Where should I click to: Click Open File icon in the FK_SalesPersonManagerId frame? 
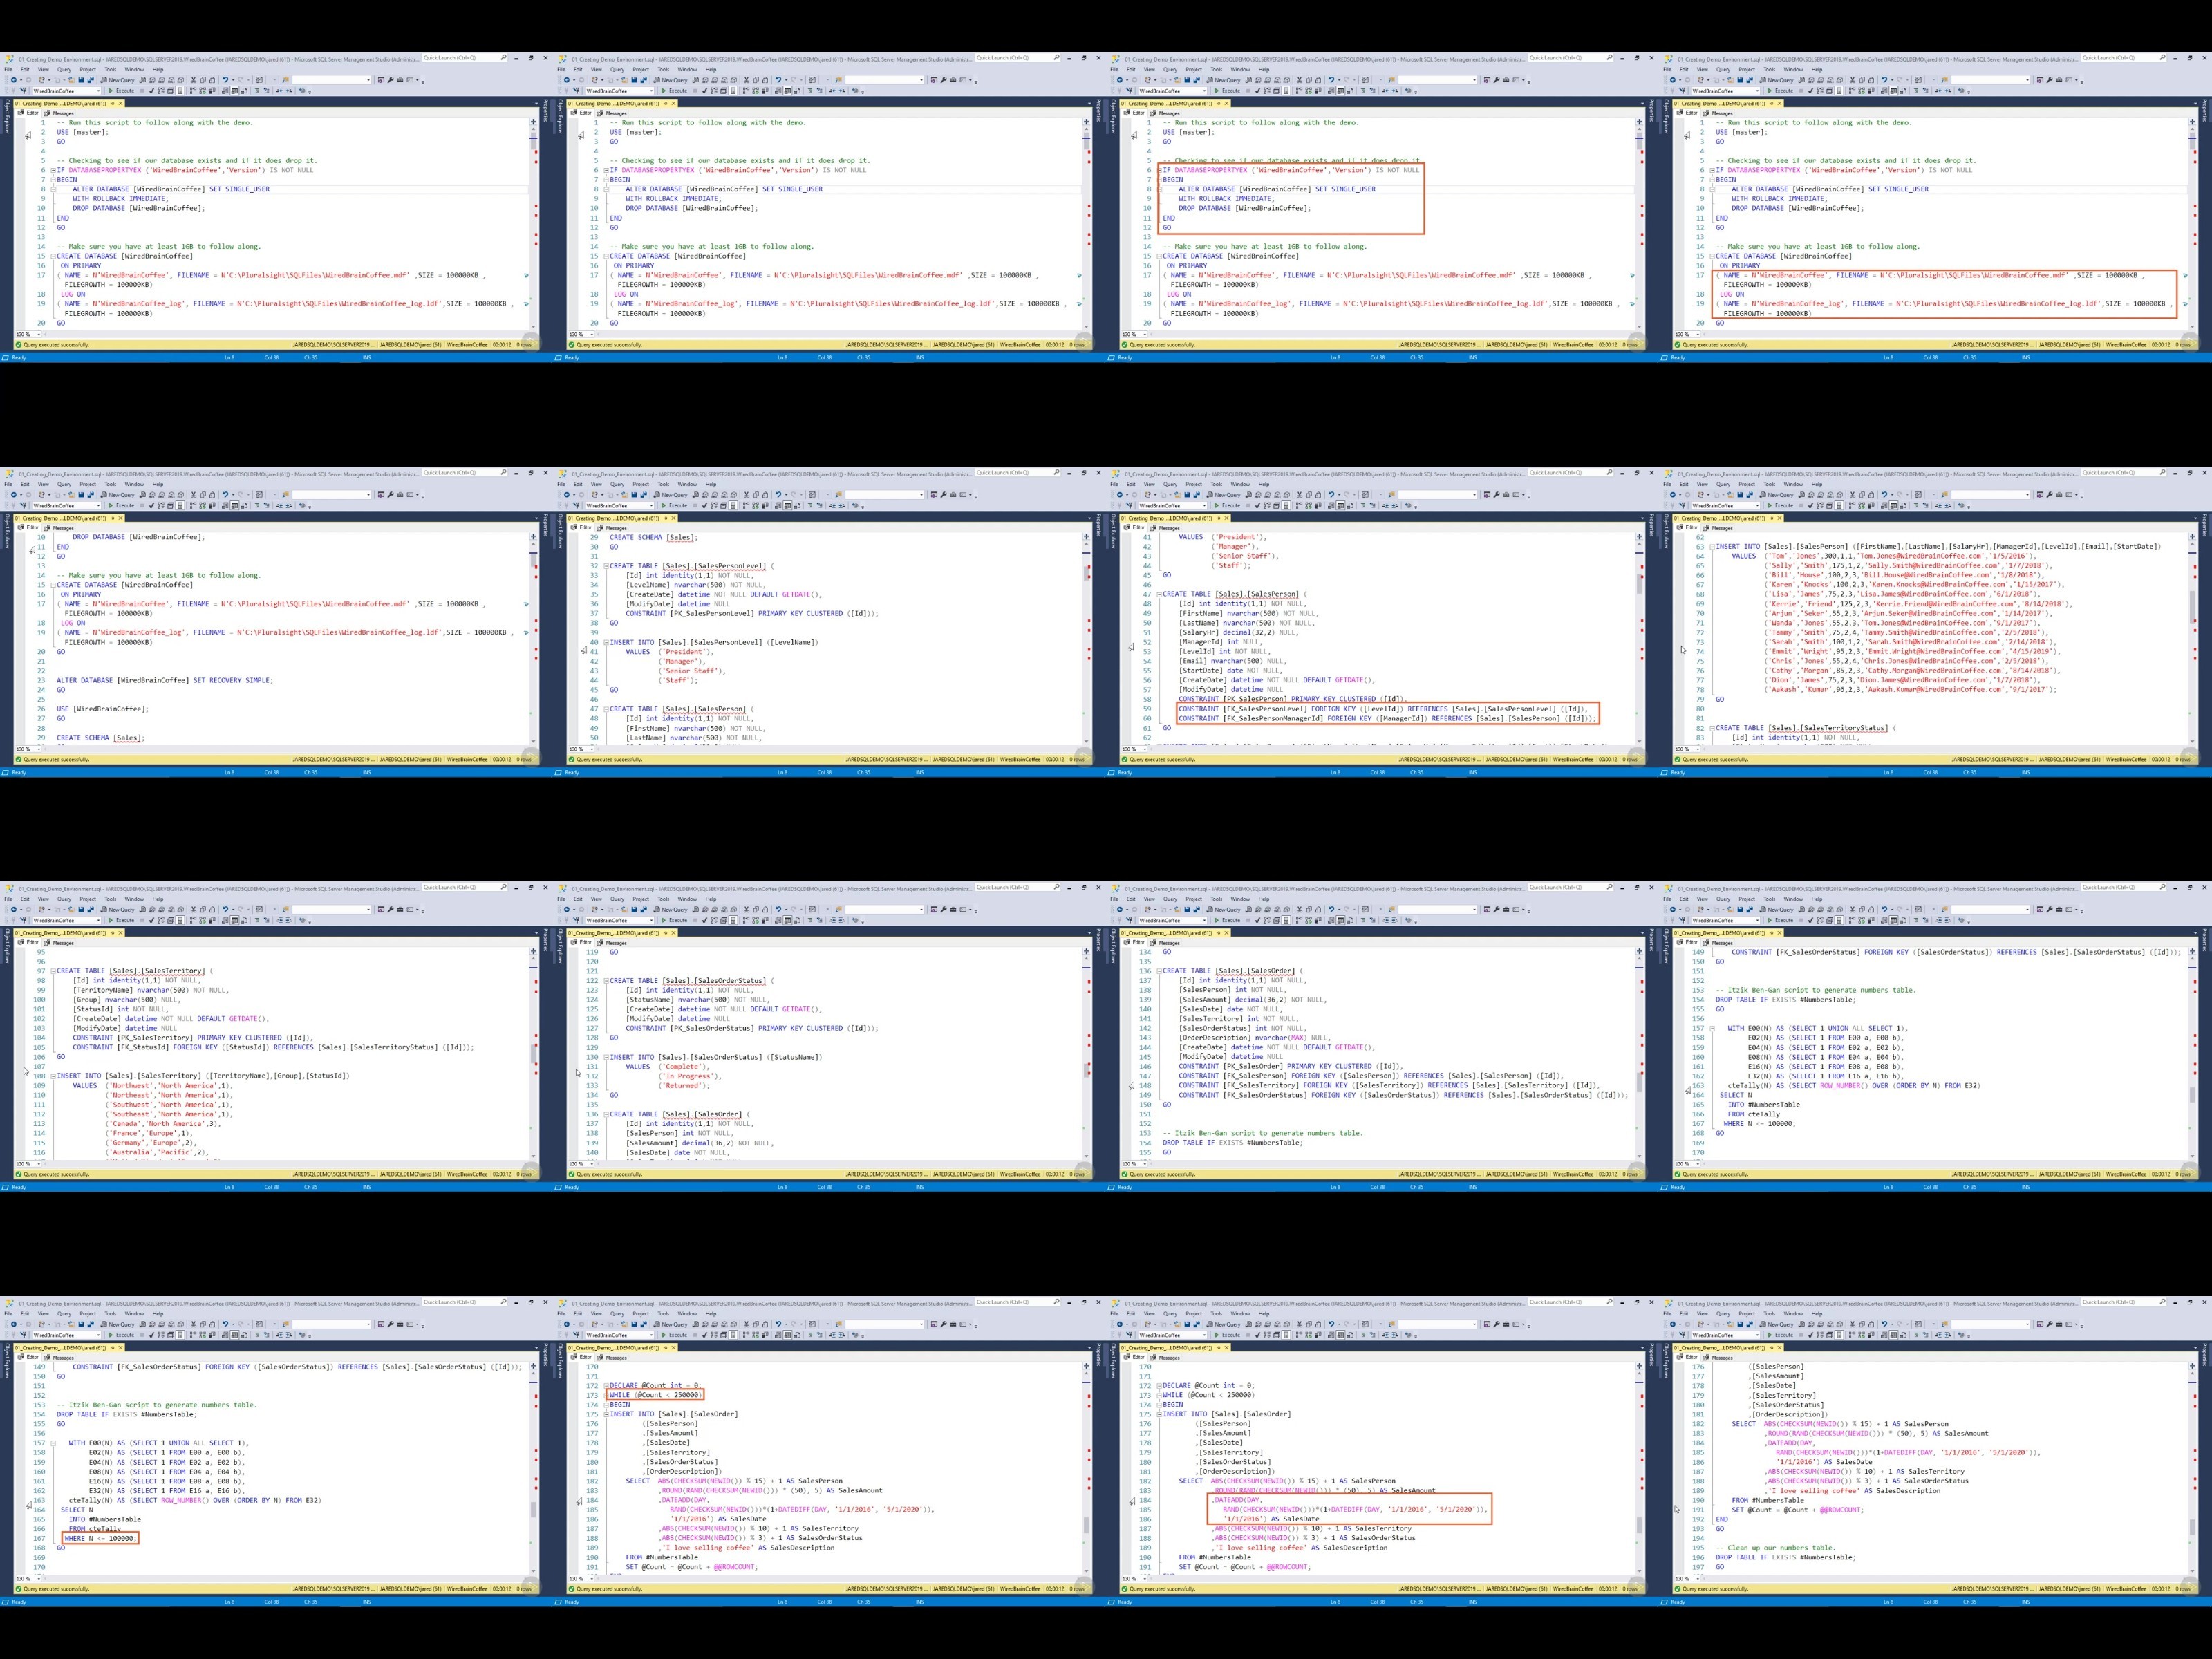[x=1177, y=495]
